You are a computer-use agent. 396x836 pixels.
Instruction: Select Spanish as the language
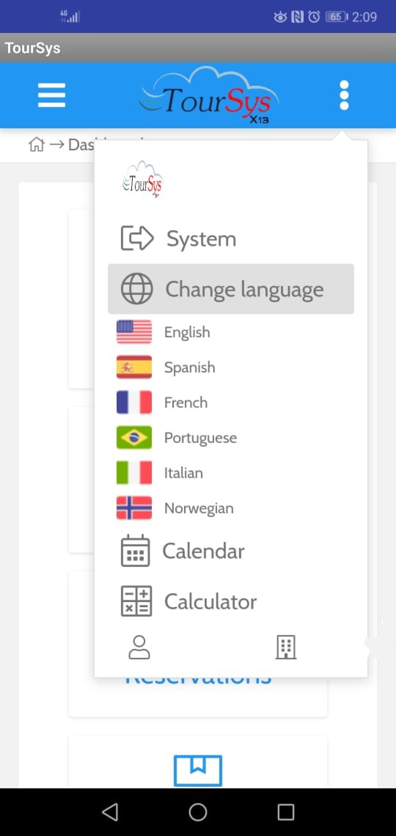[189, 367]
